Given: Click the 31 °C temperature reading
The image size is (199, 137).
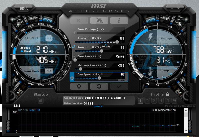Looking at the screenshot, I should click(163, 60).
